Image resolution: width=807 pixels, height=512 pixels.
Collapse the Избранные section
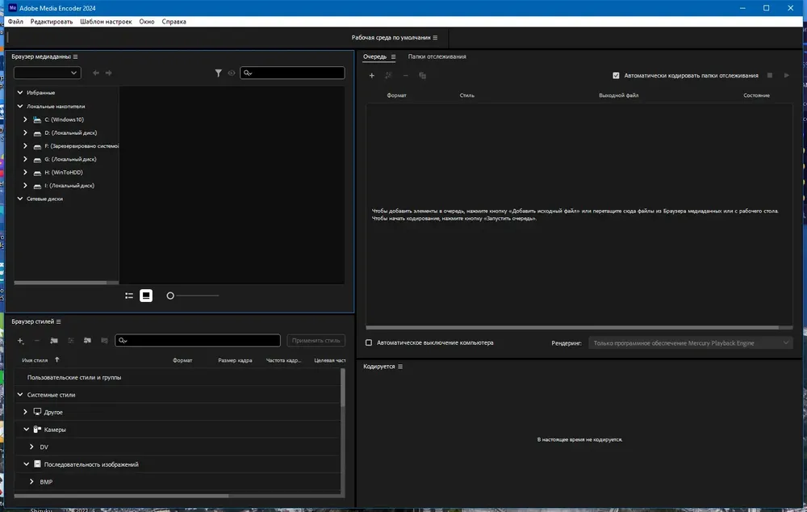(x=20, y=93)
